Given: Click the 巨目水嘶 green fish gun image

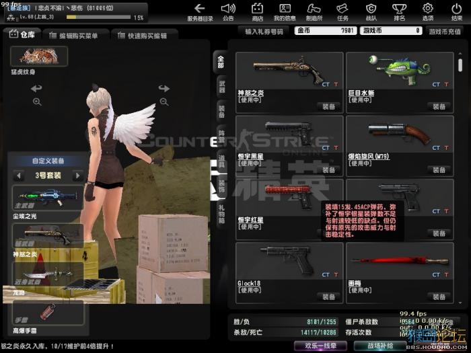Looking at the screenshot, I should tap(400, 69).
